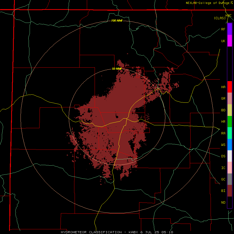Click the BI dark-red legend swatch

(x=230, y=191)
